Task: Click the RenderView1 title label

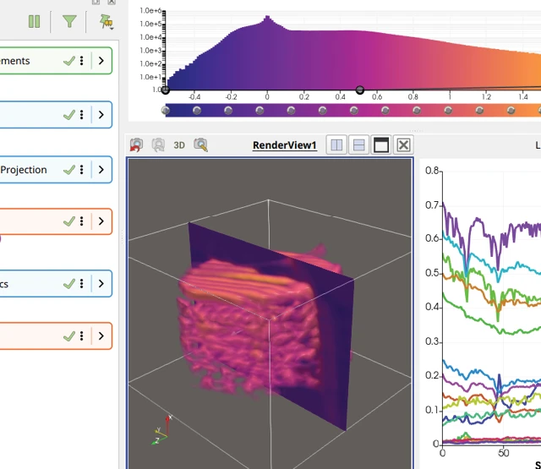Action: (285, 145)
